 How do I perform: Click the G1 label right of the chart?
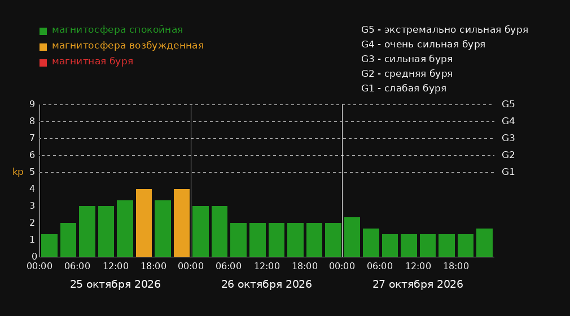point(508,172)
